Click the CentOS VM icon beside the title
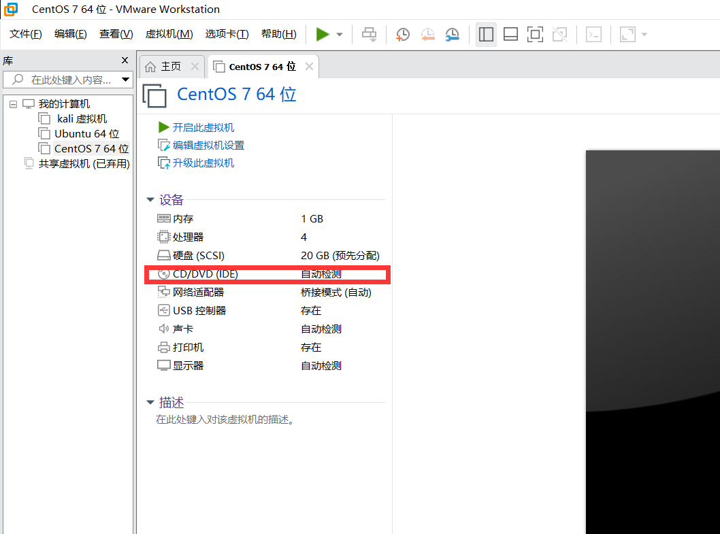 point(154,95)
